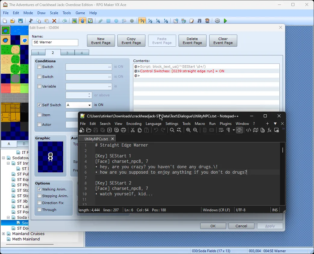This screenshot has height=254, width=314.
Task: Open the second Switch selector ellipsis field
Action: [89, 77]
